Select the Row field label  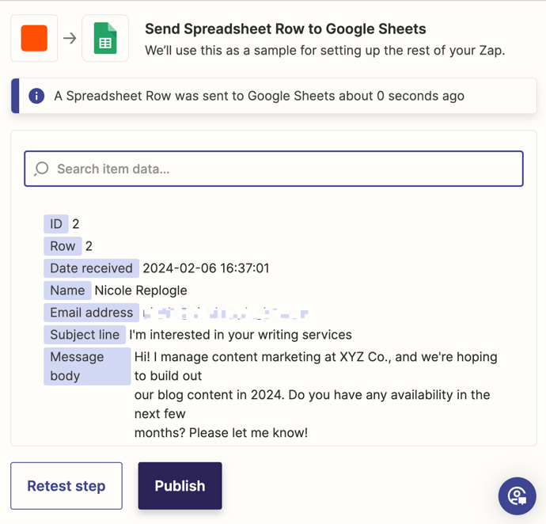point(63,246)
